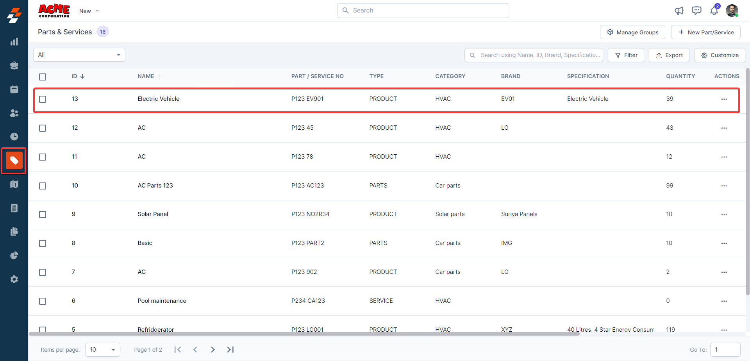
Task: Open the map sidebar icon
Action: 14,184
